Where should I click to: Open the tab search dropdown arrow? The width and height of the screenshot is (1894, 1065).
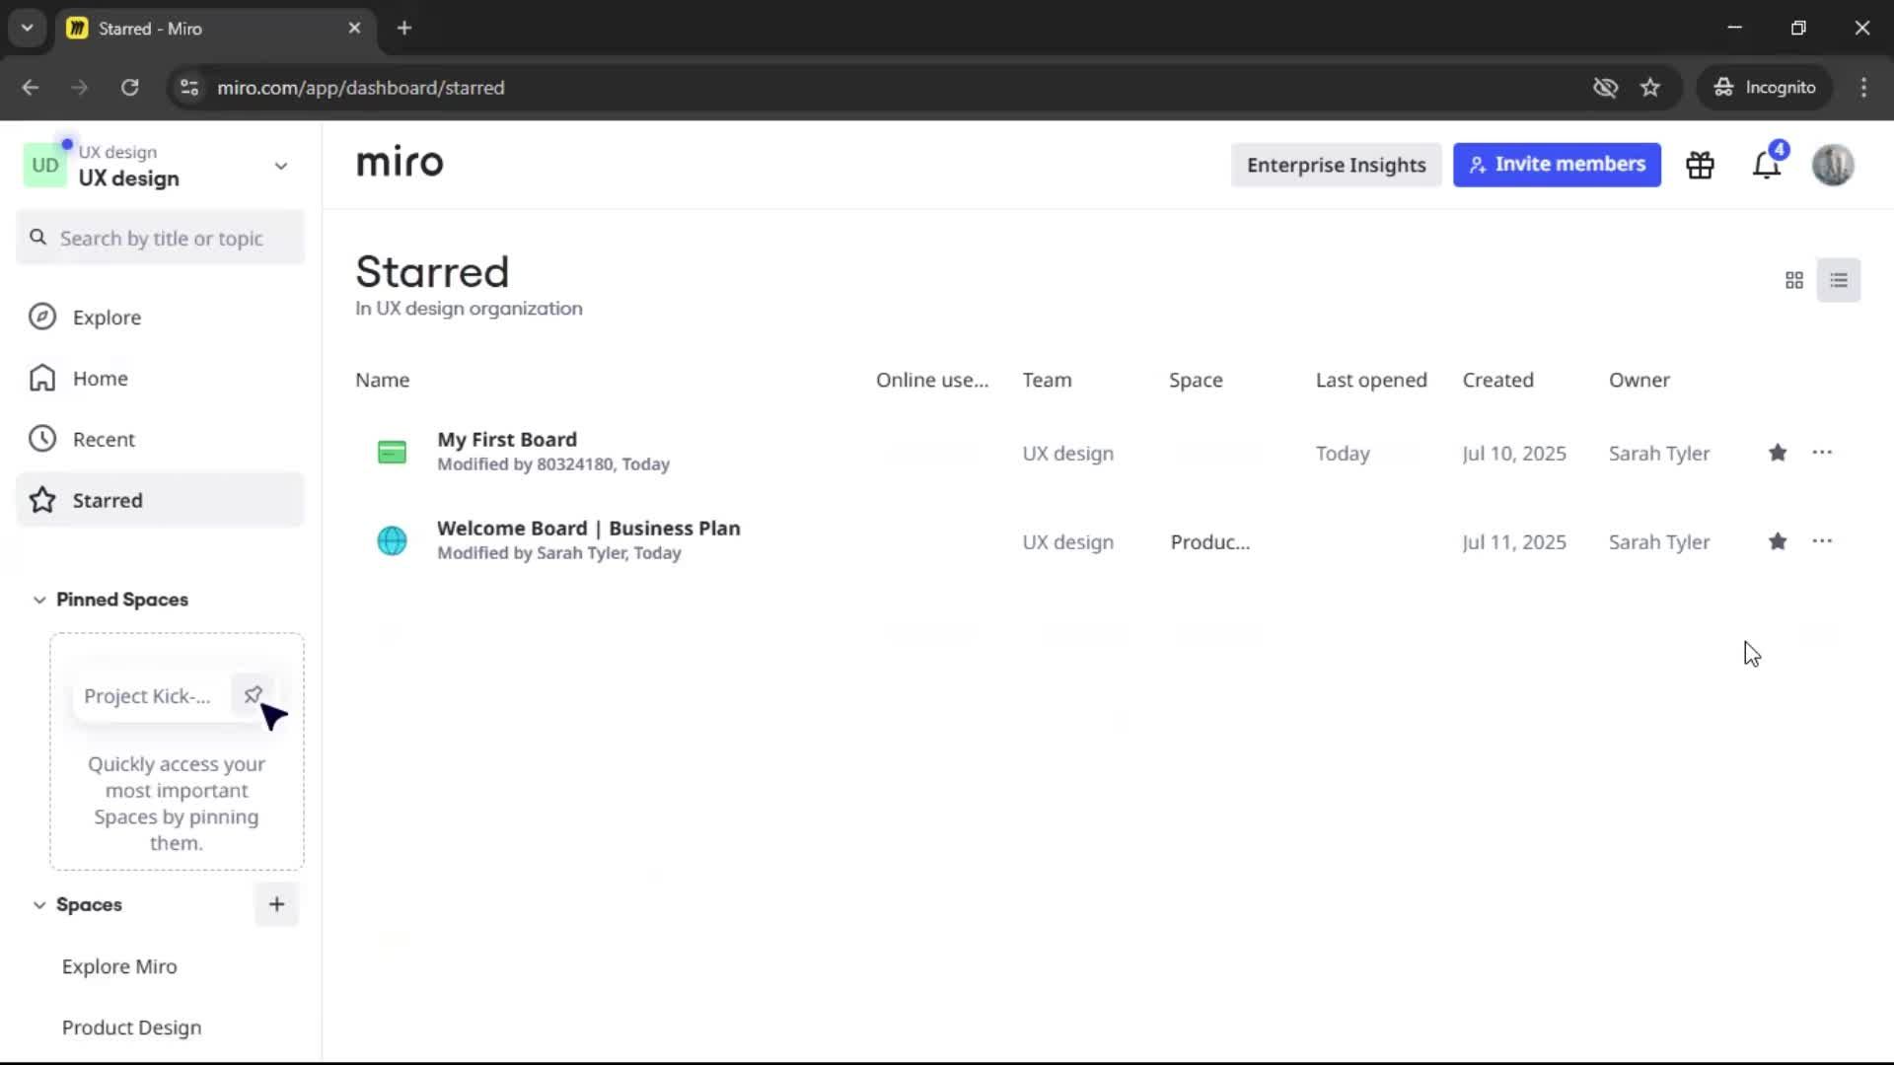[x=27, y=28]
